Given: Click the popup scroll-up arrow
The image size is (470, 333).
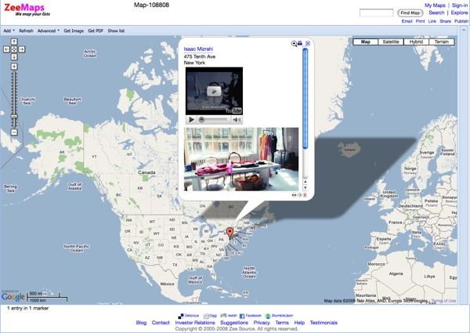Looking at the screenshot, I should point(305,182).
